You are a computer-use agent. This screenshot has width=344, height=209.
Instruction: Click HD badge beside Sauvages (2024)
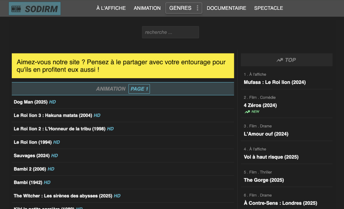(x=54, y=156)
